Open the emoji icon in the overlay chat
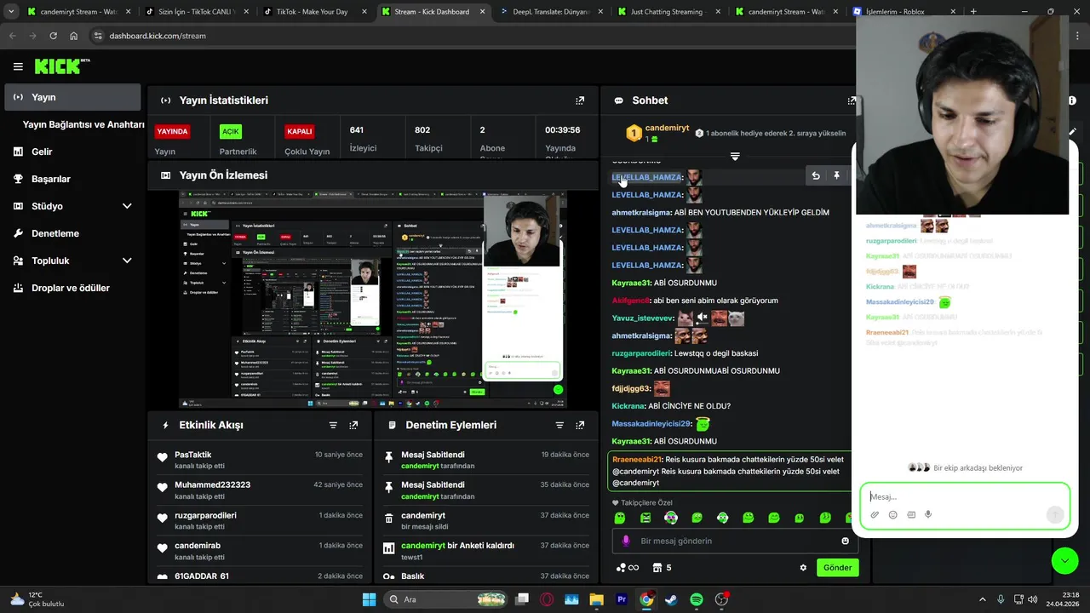Screen dimensions: 1090x613 click(892, 515)
